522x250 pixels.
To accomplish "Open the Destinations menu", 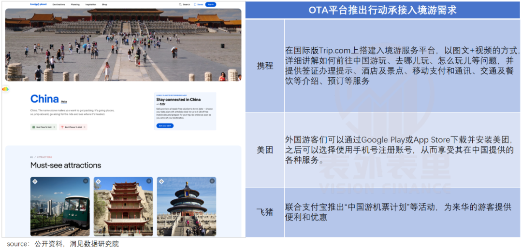I will pos(58,4).
